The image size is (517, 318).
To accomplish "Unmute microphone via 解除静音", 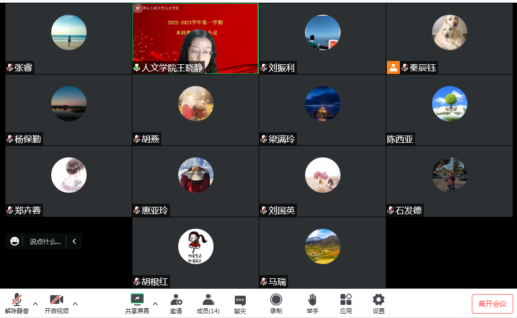I will pyautogui.click(x=17, y=303).
